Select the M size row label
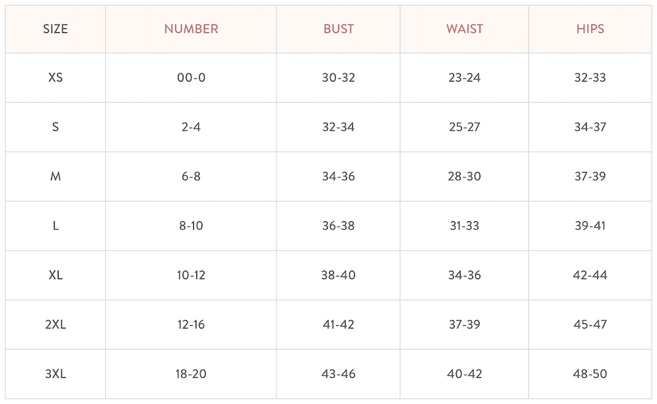This screenshot has width=657, height=404. [55, 177]
